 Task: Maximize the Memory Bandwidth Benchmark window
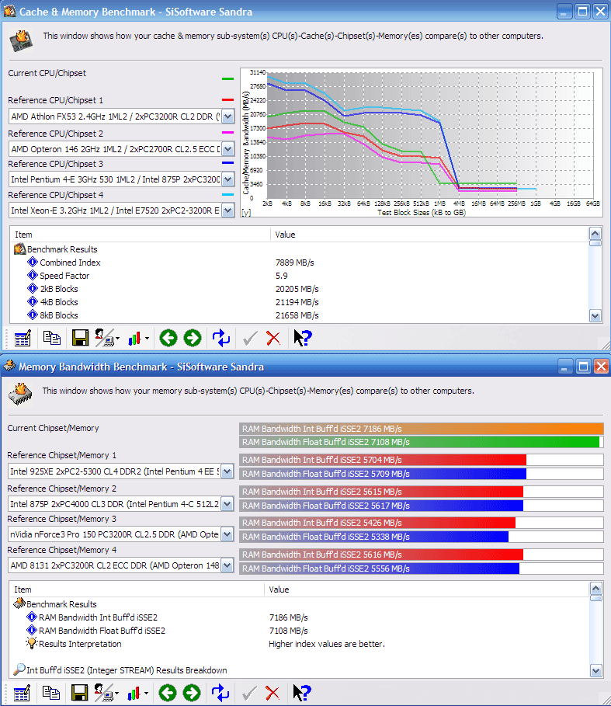582,367
